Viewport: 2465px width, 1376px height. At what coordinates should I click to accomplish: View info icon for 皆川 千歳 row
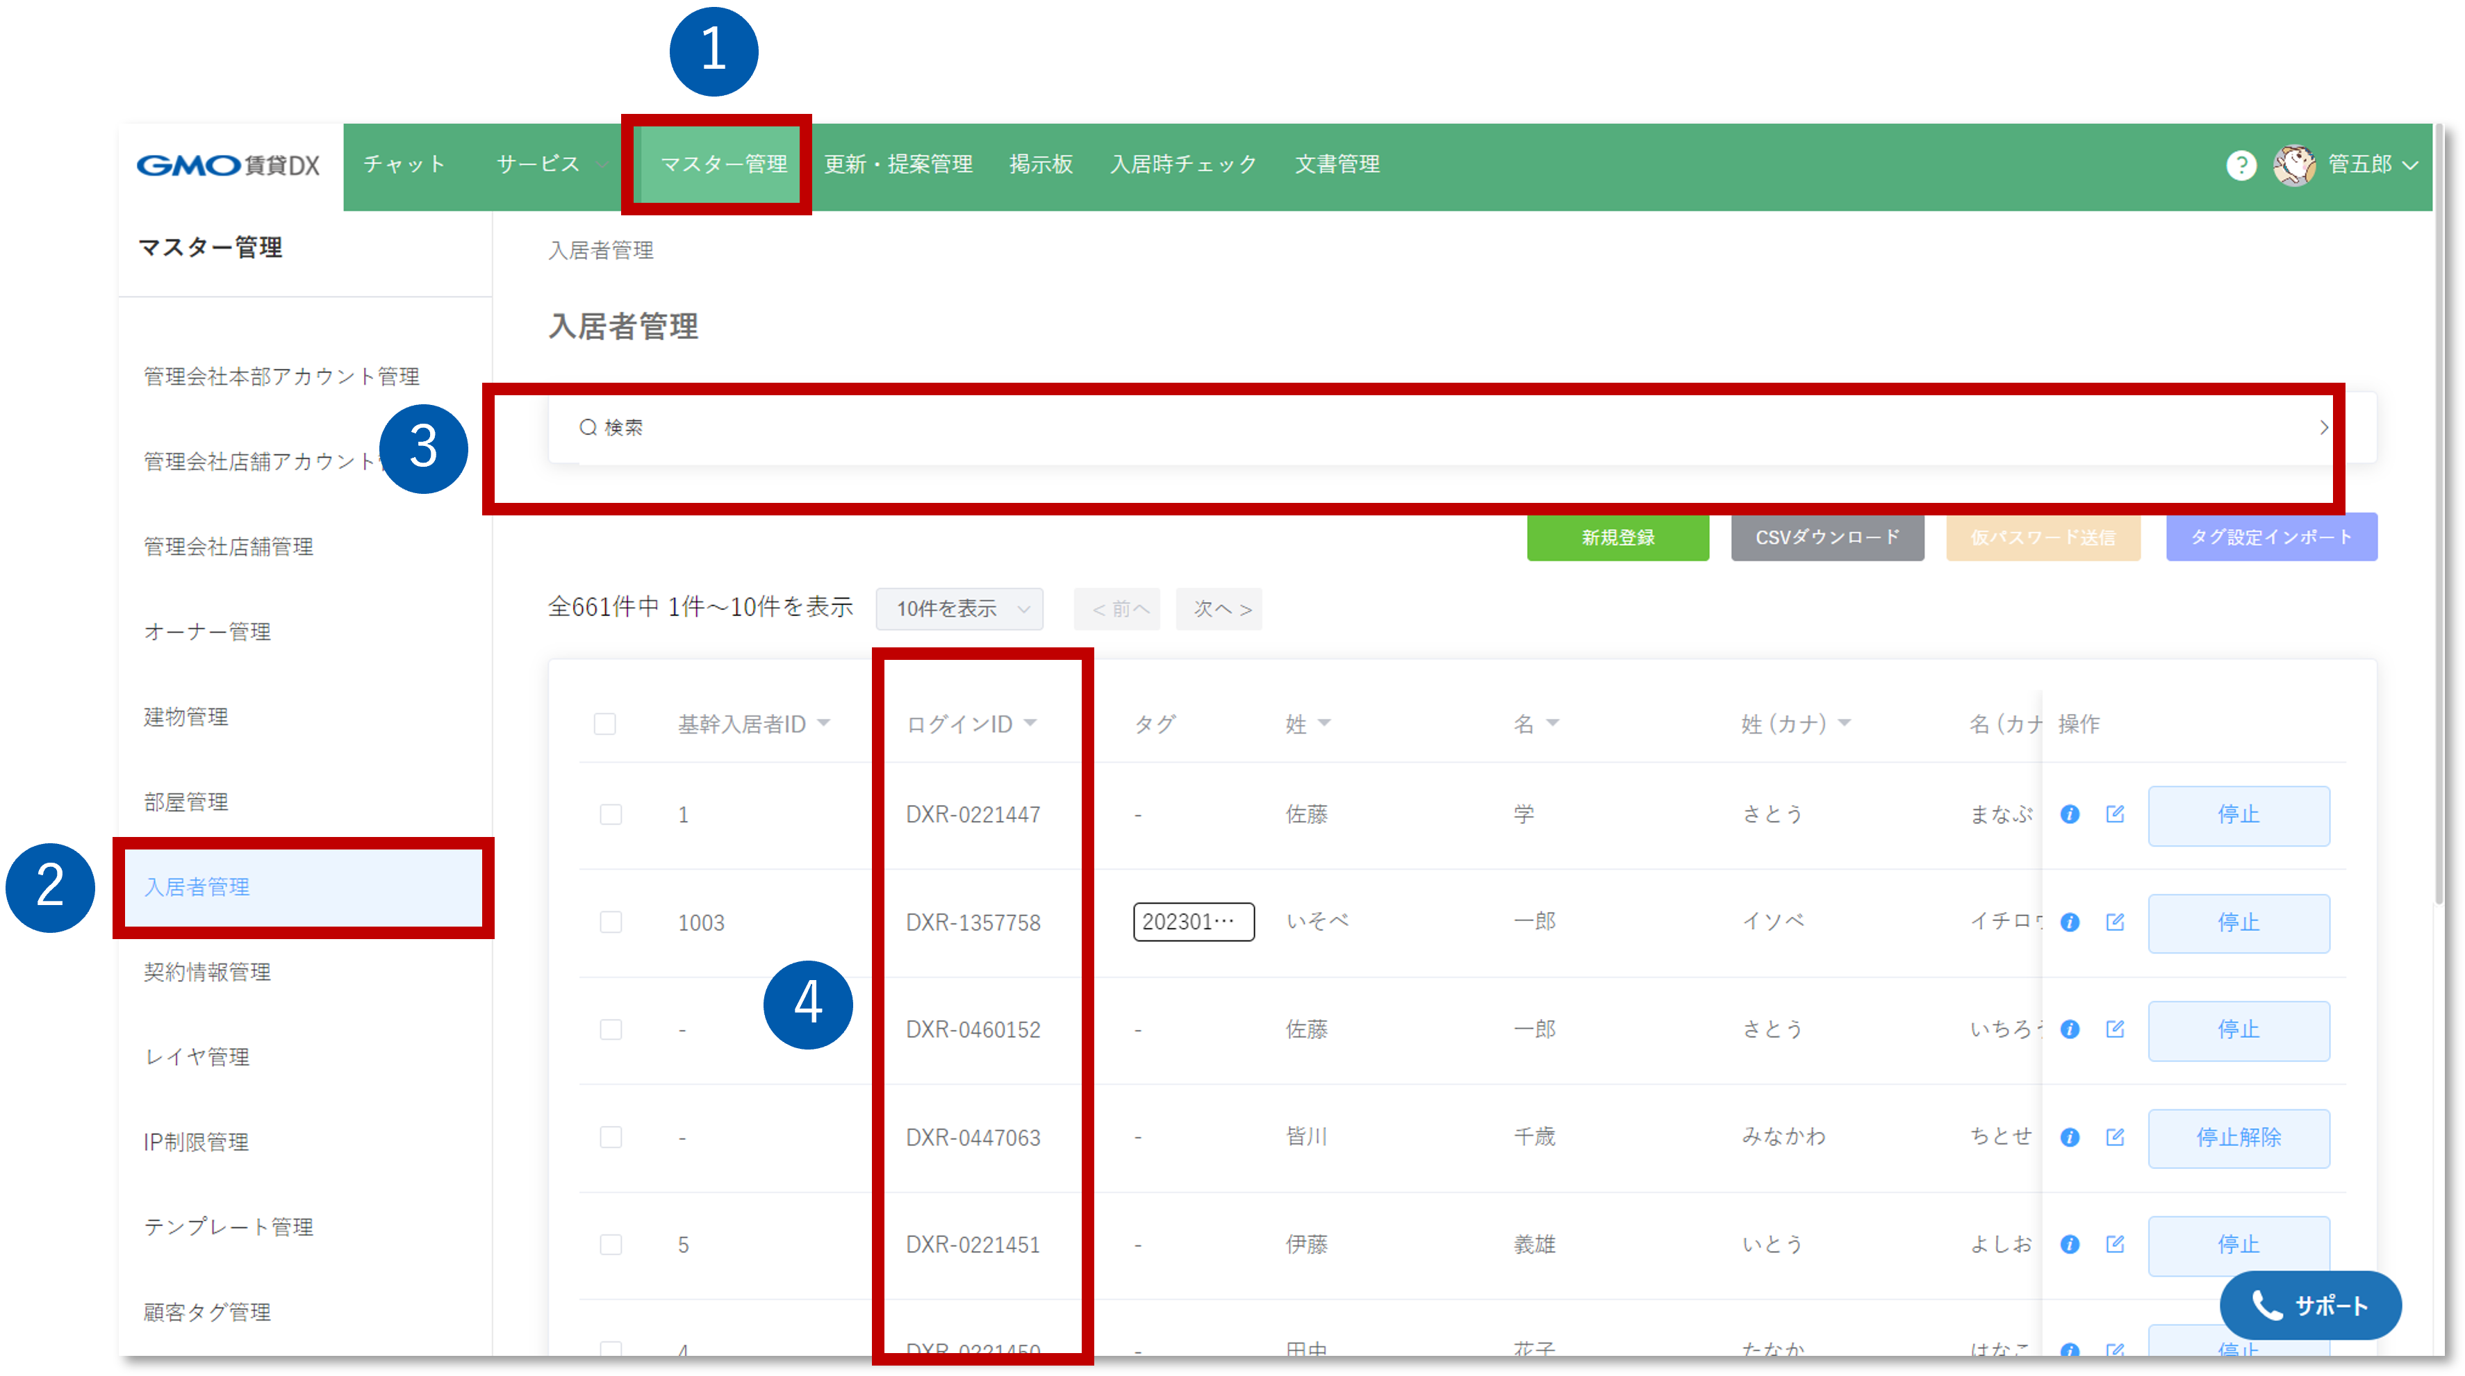2070,1137
